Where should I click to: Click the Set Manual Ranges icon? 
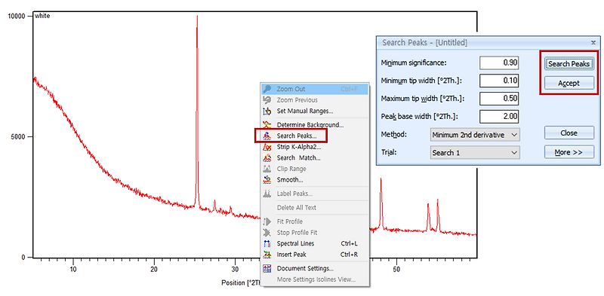(x=267, y=111)
